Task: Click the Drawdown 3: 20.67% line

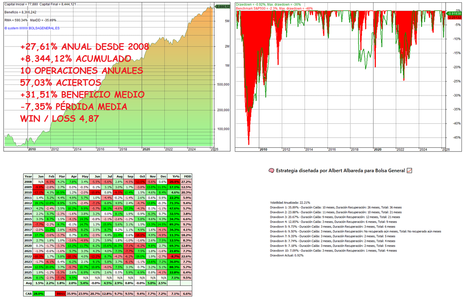Action: 335,217
